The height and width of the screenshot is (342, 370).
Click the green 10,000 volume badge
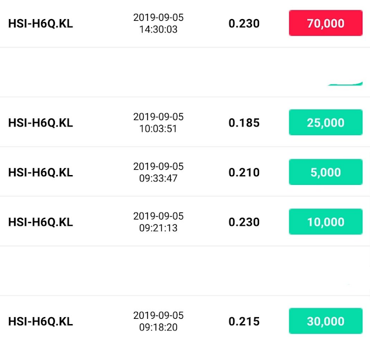pos(325,221)
